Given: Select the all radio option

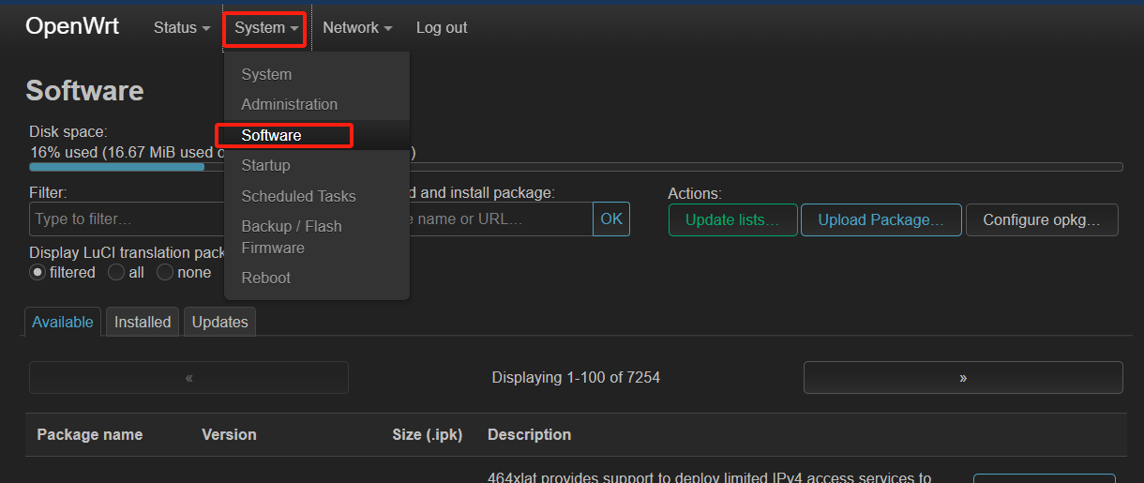Looking at the screenshot, I should [116, 272].
